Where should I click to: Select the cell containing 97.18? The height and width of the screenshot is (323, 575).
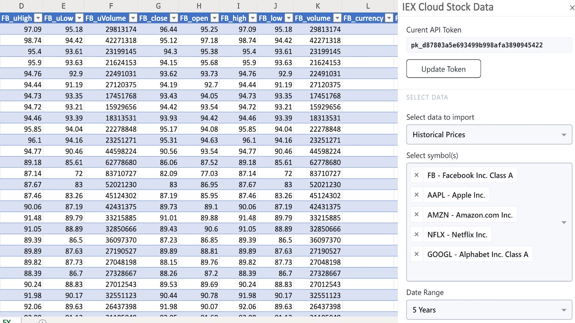click(x=199, y=40)
